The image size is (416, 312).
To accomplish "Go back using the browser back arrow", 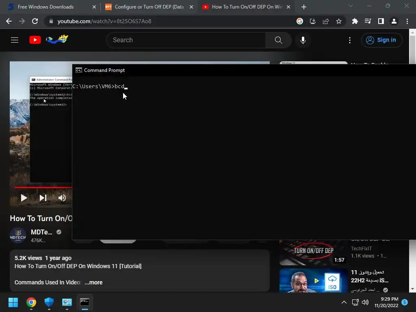I will coord(9,21).
